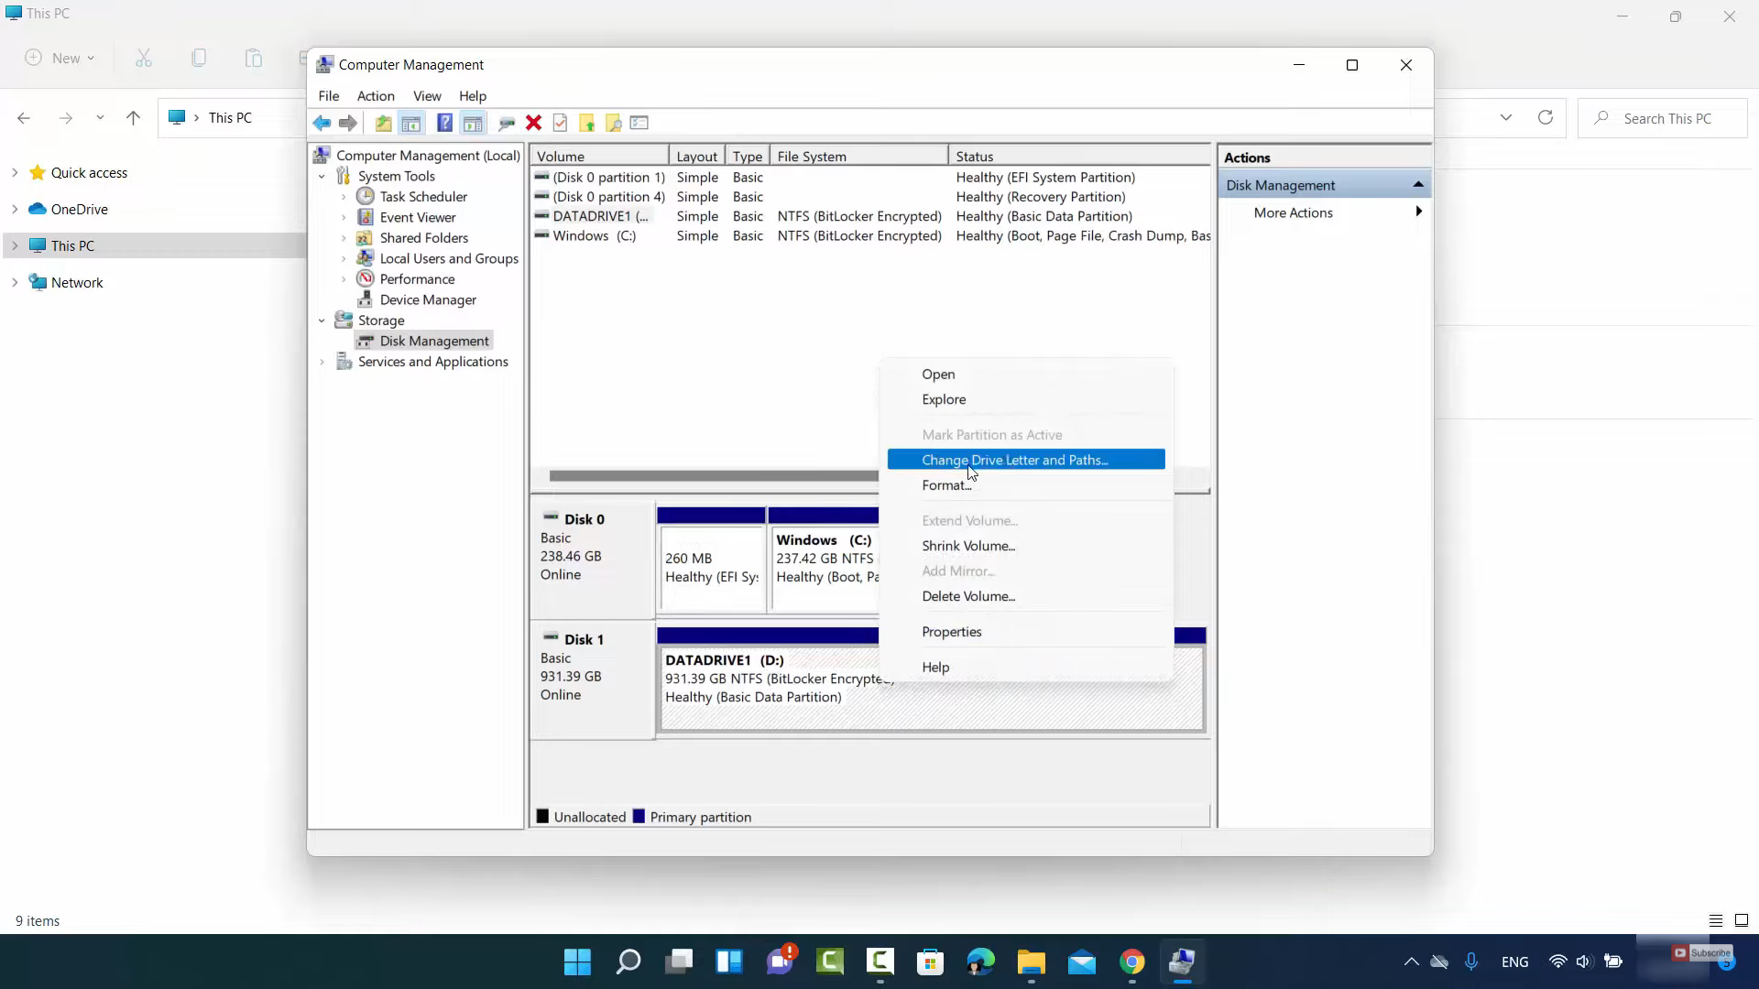
Task: Click the red X delete toolbar icon
Action: click(534, 123)
